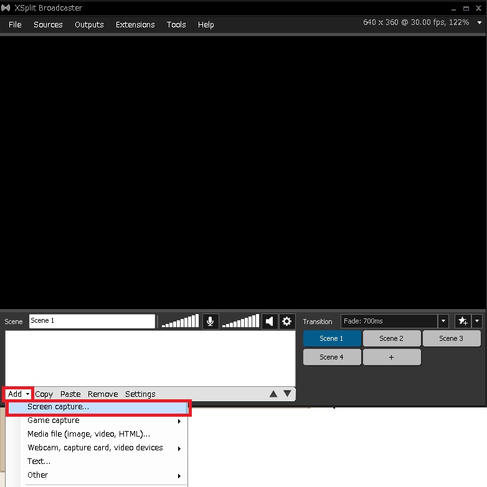Open the Help menu
This screenshot has width=487, height=487.
coord(206,24)
